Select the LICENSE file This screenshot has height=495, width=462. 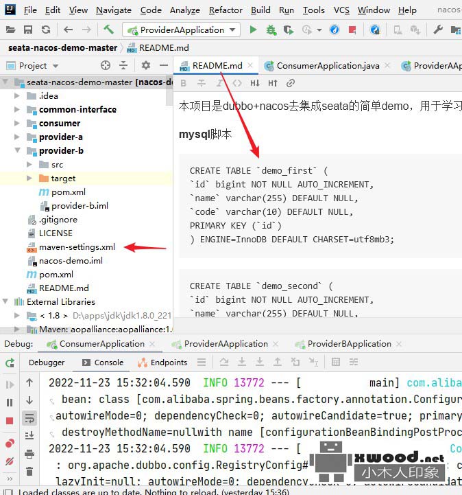pos(56,233)
